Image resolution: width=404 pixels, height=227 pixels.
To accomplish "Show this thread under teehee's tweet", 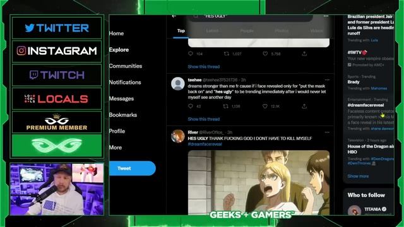I will 203,119.
